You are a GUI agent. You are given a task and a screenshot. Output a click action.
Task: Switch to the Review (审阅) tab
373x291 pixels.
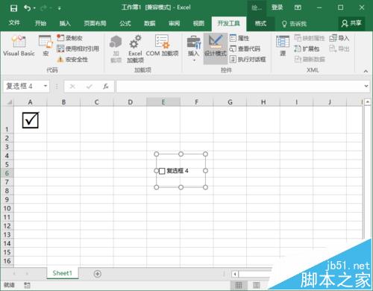tap(174, 23)
